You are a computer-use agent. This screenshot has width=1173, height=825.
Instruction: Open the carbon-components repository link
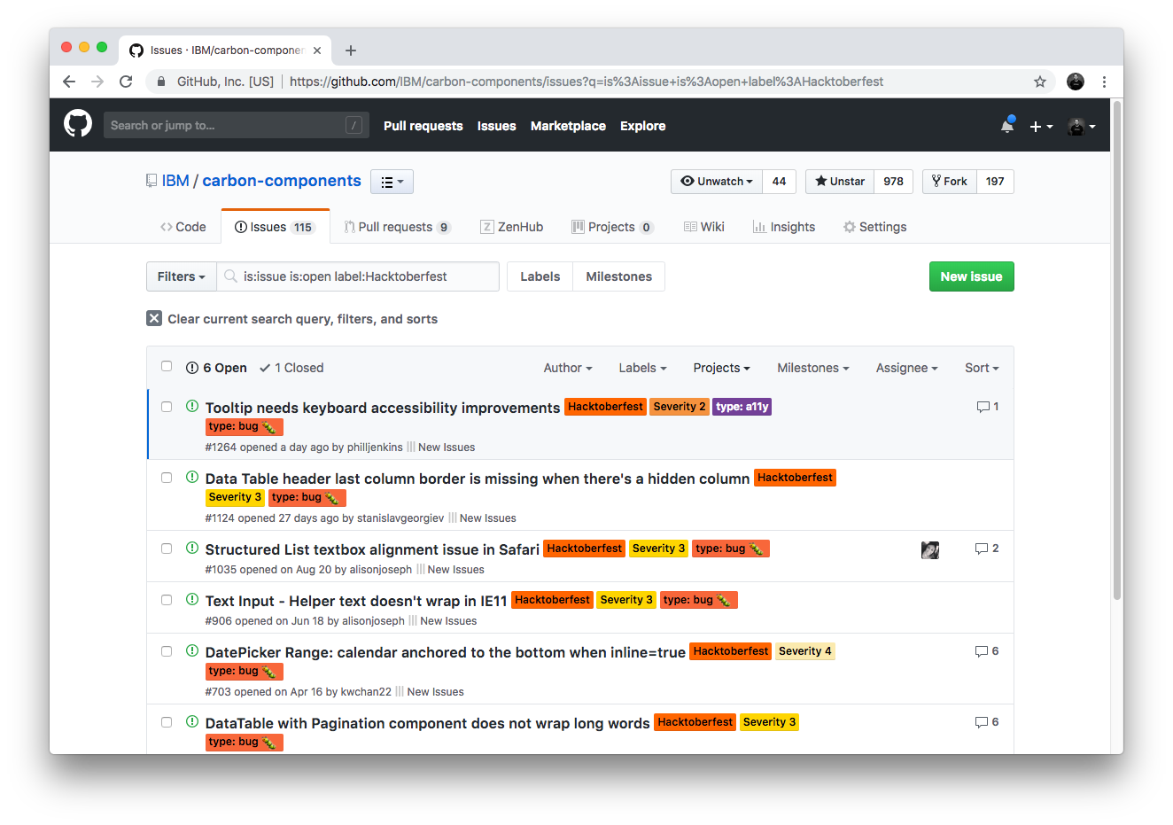[282, 181]
